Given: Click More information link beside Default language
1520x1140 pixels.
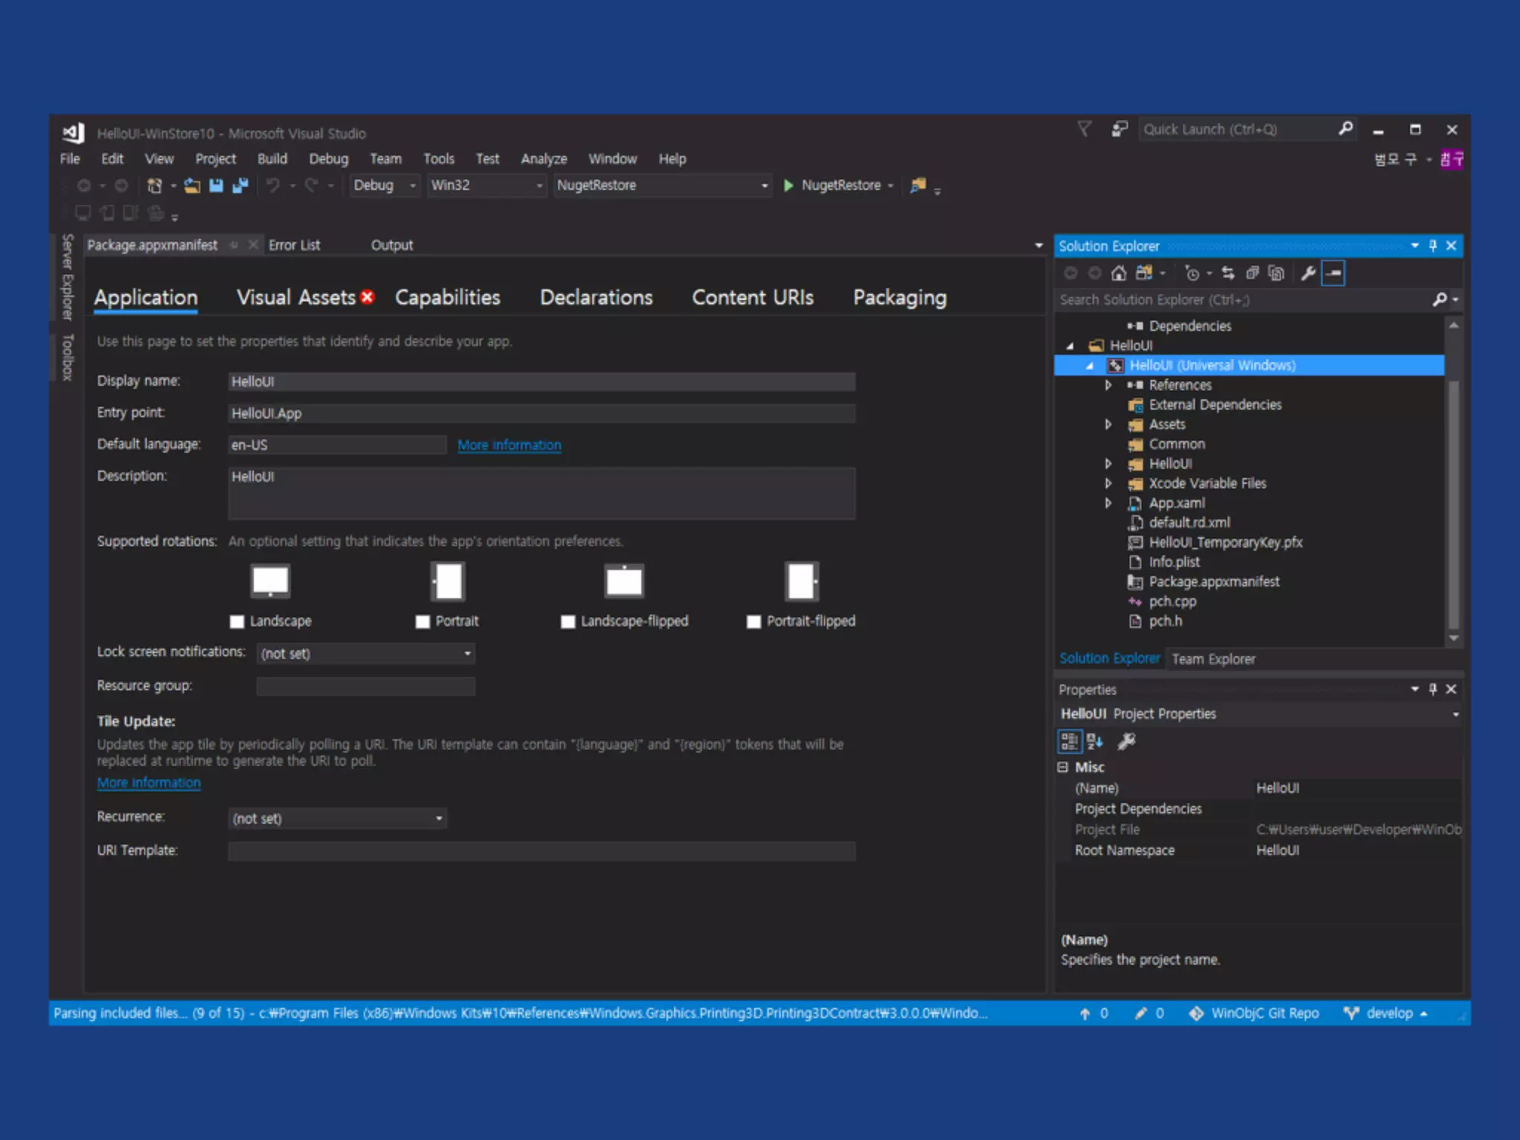Looking at the screenshot, I should pyautogui.click(x=509, y=445).
